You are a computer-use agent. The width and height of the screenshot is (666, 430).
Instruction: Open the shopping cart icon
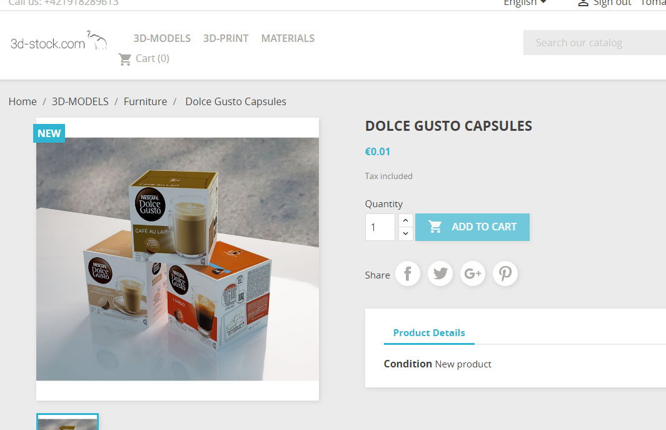coord(125,59)
